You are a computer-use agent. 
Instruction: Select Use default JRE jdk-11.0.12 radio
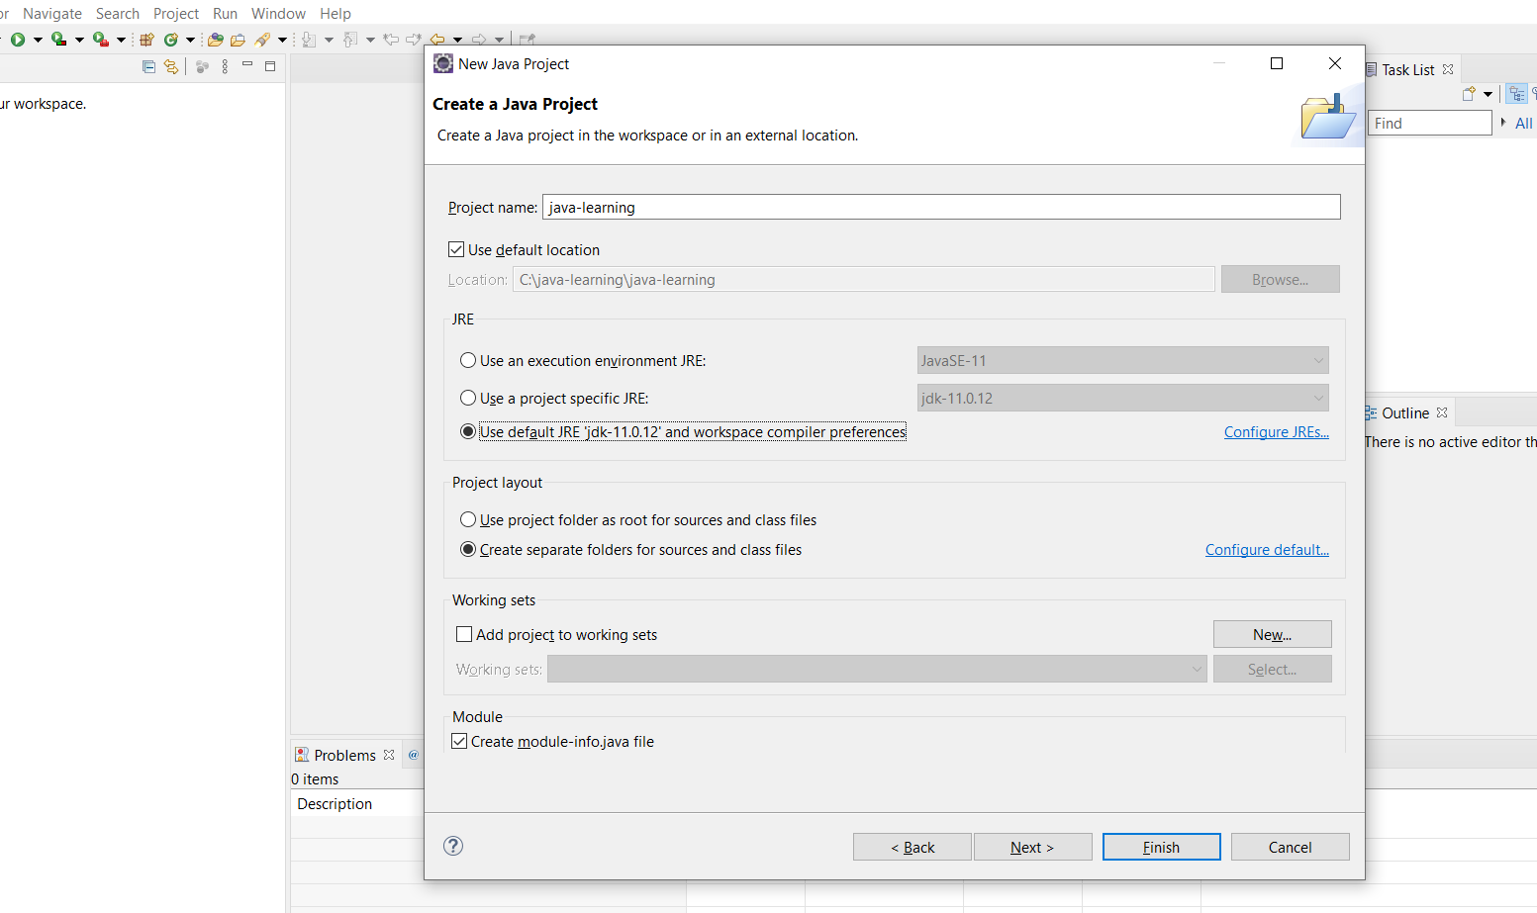click(468, 431)
